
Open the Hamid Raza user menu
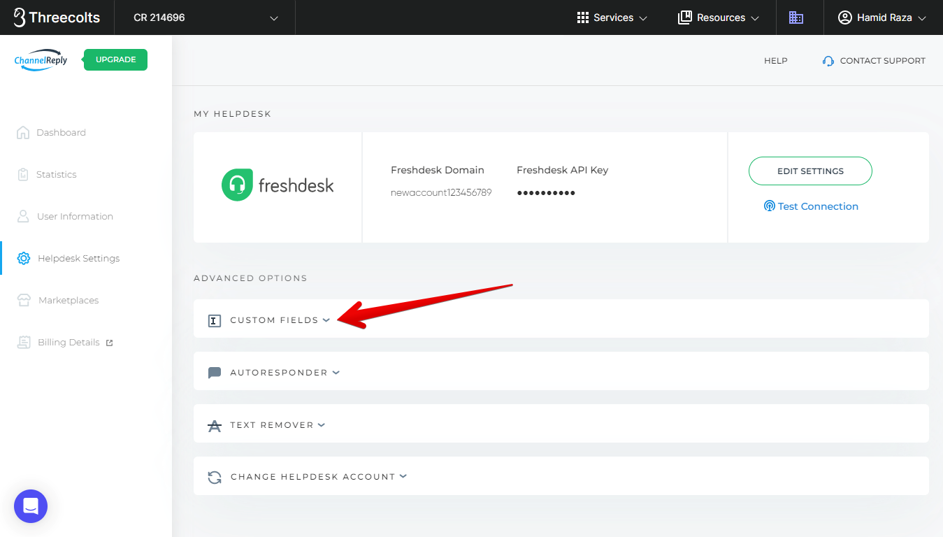883,17
